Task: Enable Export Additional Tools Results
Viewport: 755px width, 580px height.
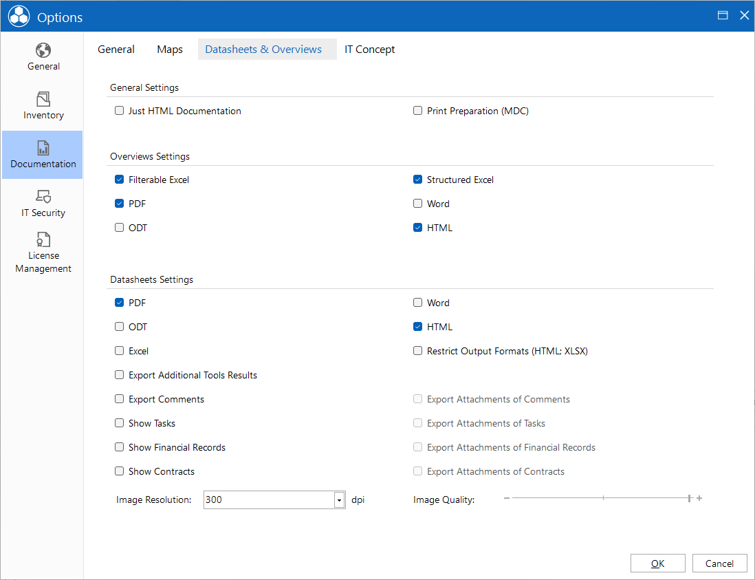Action: [x=120, y=375]
